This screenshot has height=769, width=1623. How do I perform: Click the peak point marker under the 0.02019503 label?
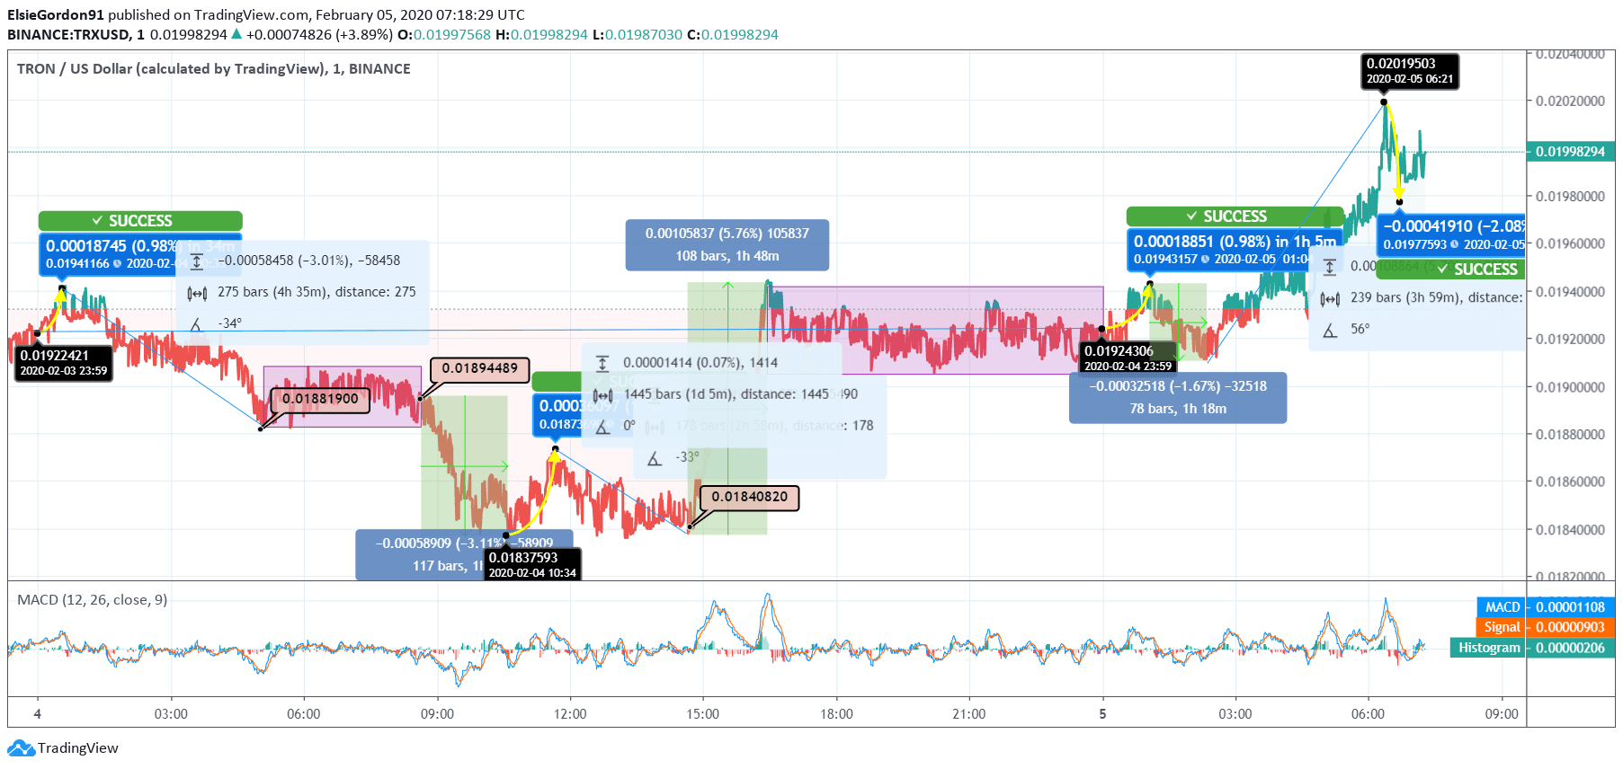pos(1383,102)
